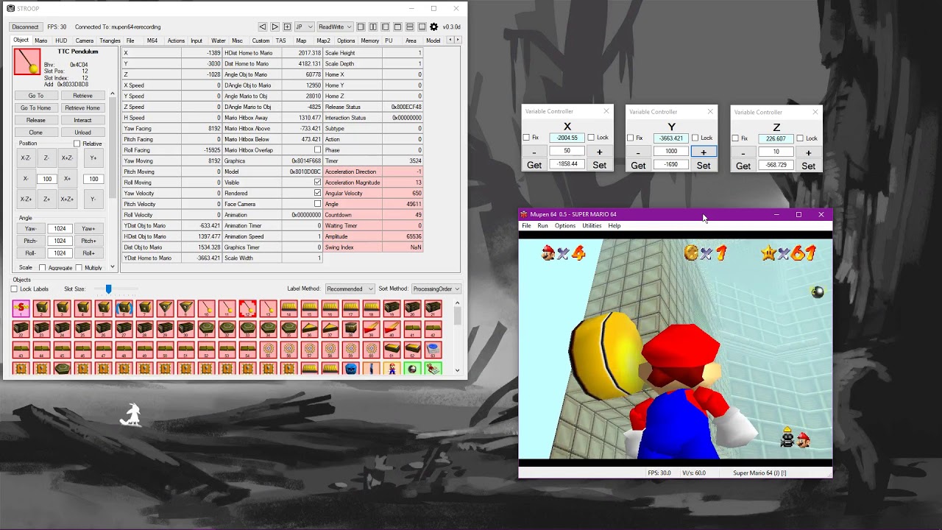Screen dimensions: 942x530
Task: Open the Utilities menu in Mupen 64
Action: tap(592, 226)
